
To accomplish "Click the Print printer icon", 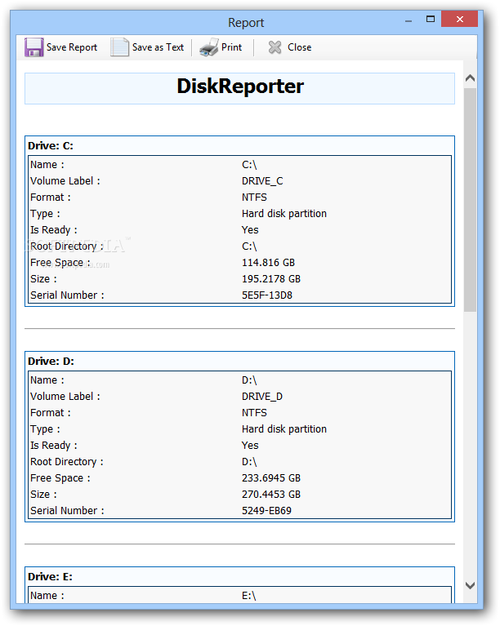I will pyautogui.click(x=209, y=47).
